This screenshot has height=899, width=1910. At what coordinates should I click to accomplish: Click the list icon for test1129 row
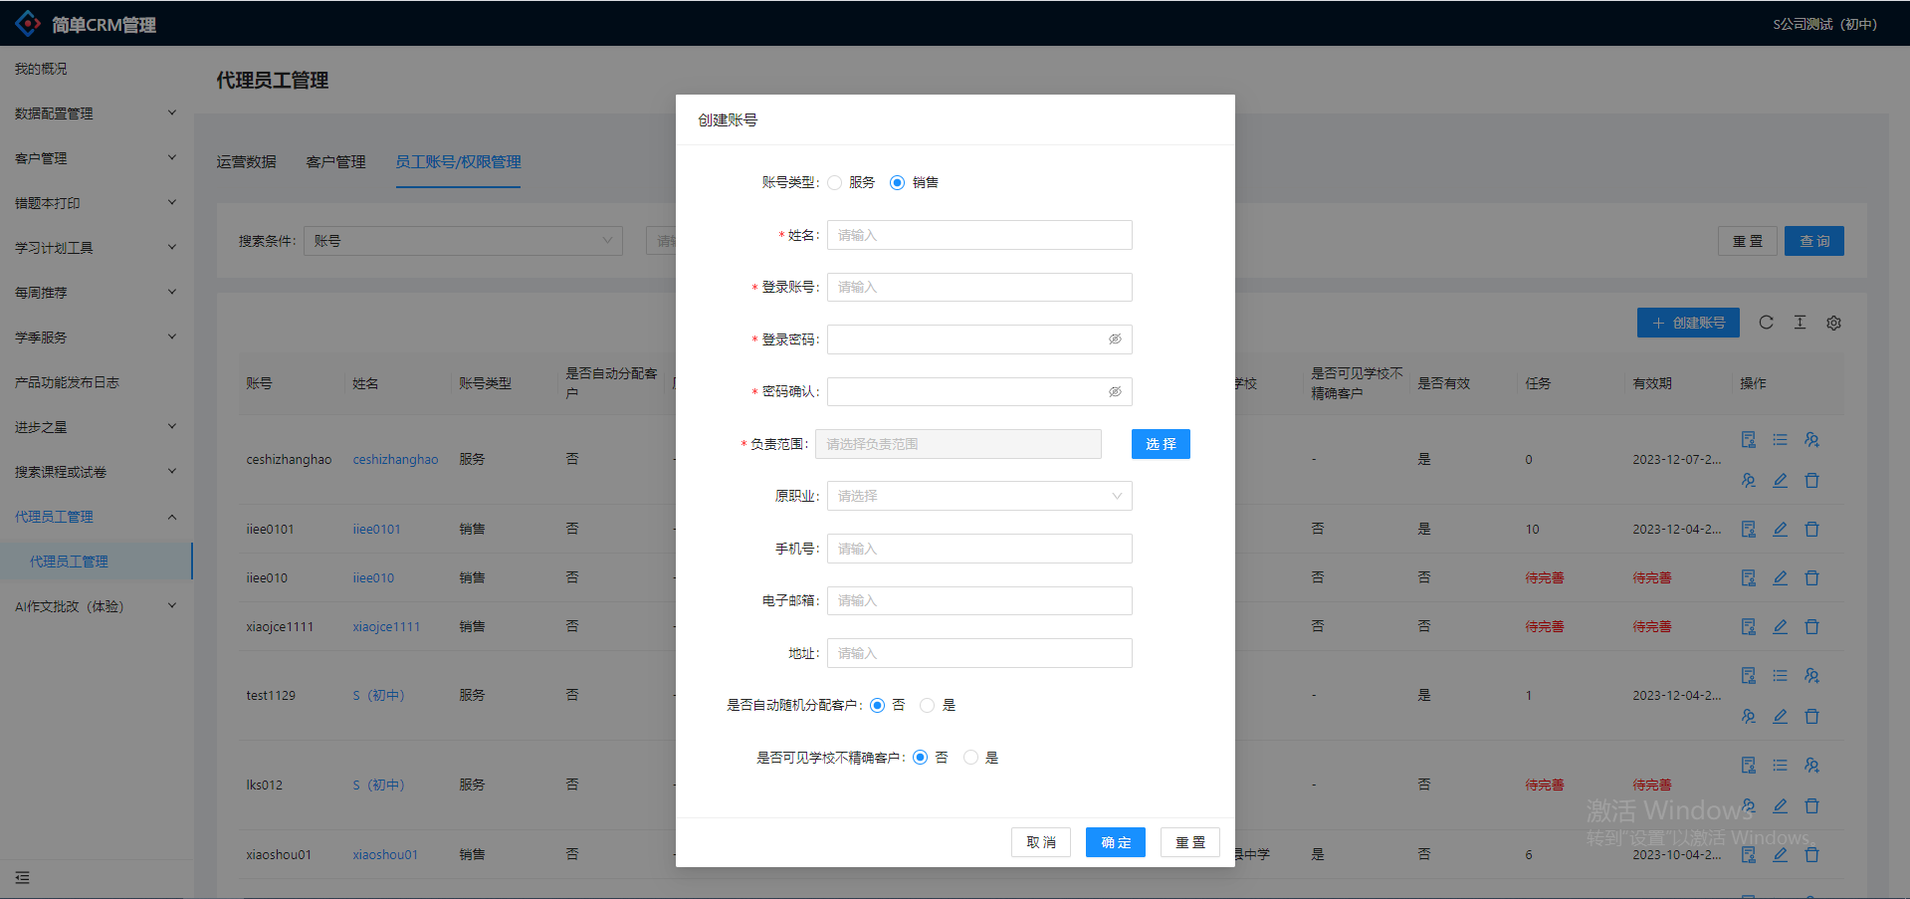point(1780,676)
